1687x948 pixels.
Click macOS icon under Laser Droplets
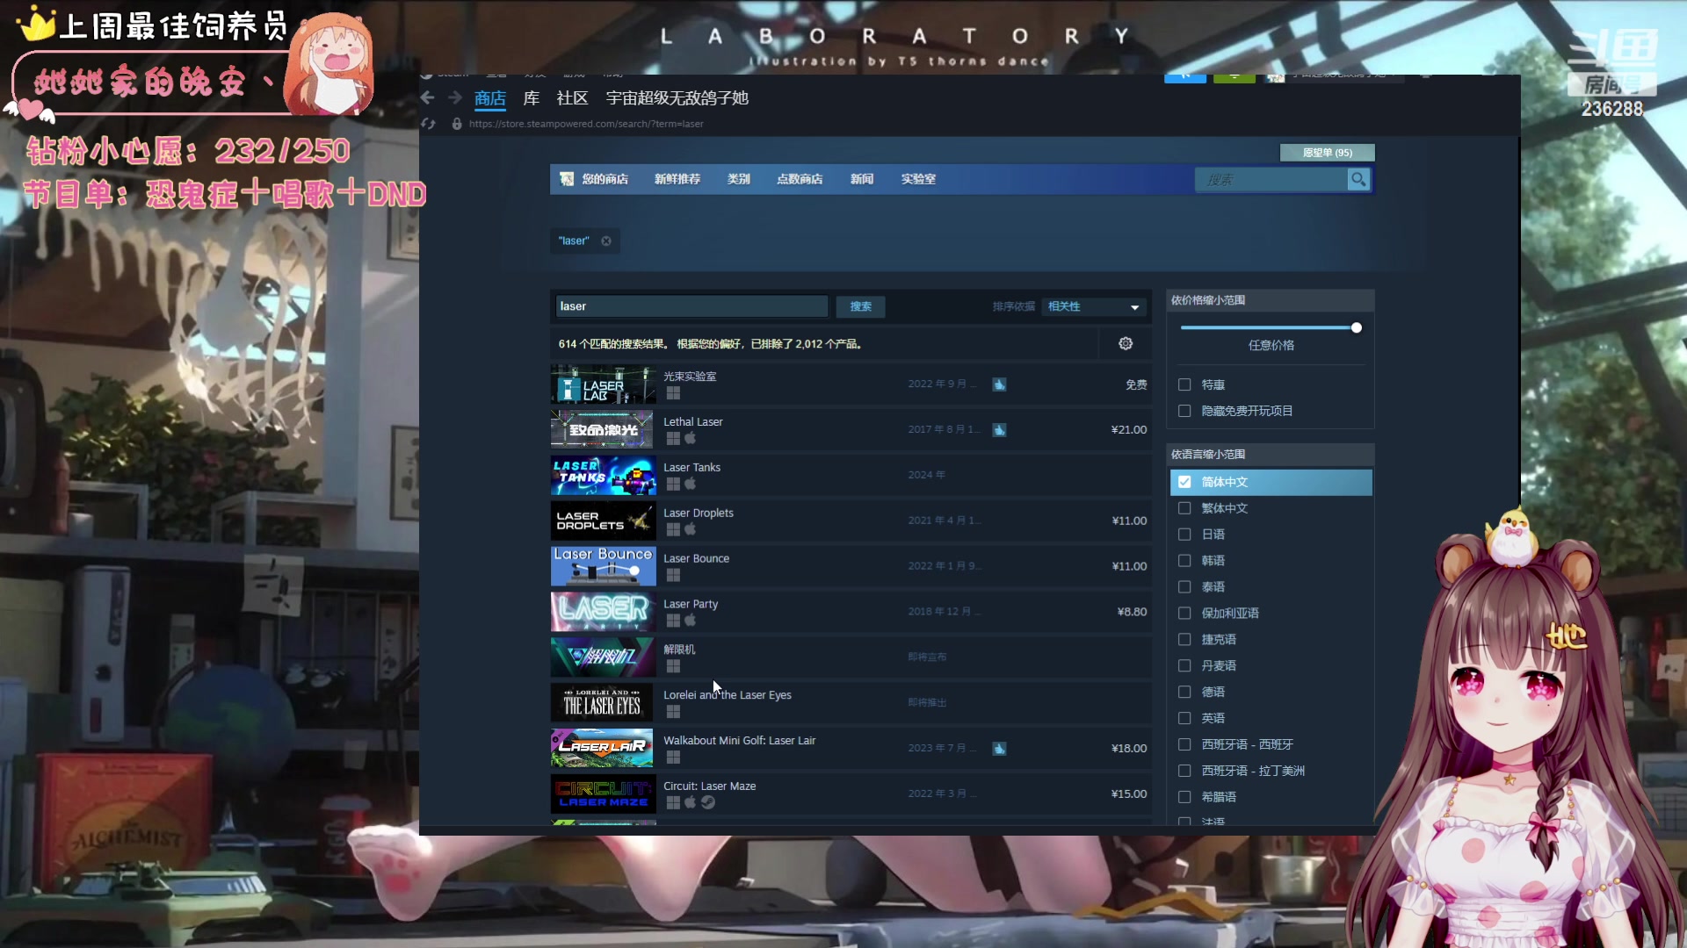[691, 529]
